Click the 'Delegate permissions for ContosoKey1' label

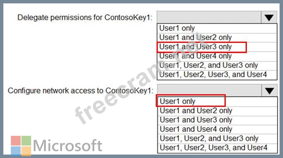tap(85, 17)
